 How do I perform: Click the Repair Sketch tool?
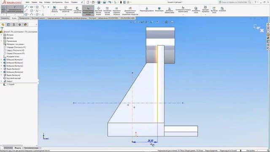click(x=196, y=10)
